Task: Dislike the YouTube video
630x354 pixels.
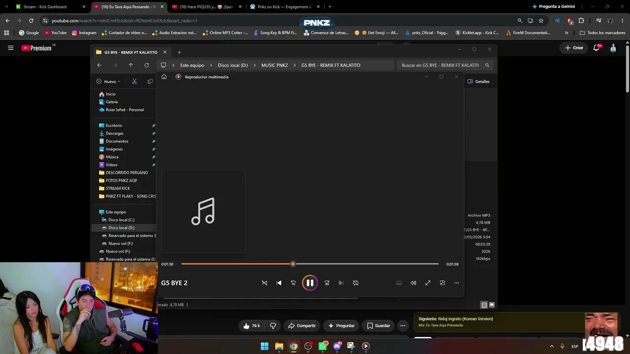Action: pyautogui.click(x=273, y=325)
